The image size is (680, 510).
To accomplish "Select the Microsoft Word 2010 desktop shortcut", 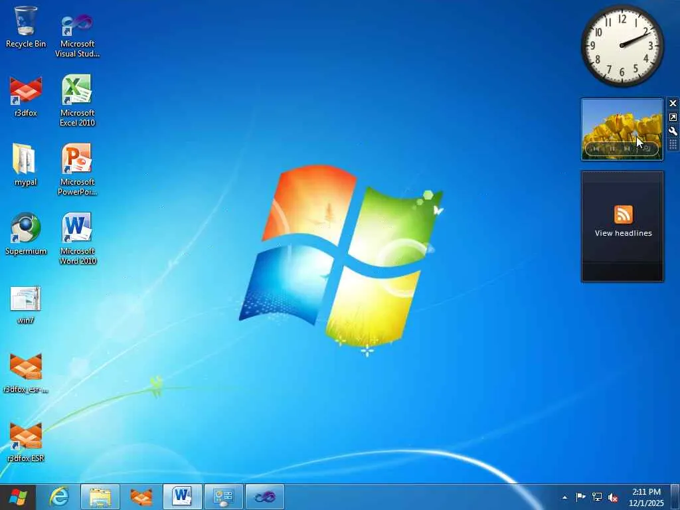I will pos(77,238).
